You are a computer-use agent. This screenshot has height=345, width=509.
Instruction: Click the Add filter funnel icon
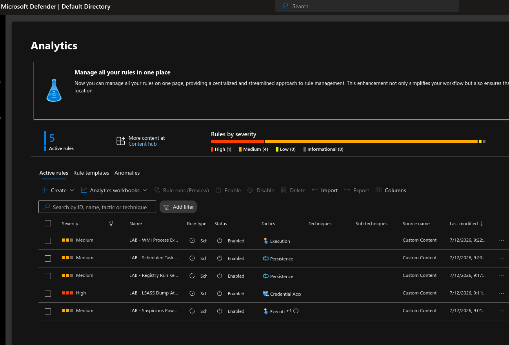[166, 207]
